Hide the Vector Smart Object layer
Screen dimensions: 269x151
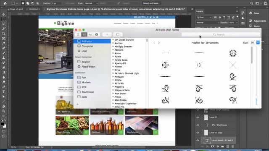tap(198, 110)
